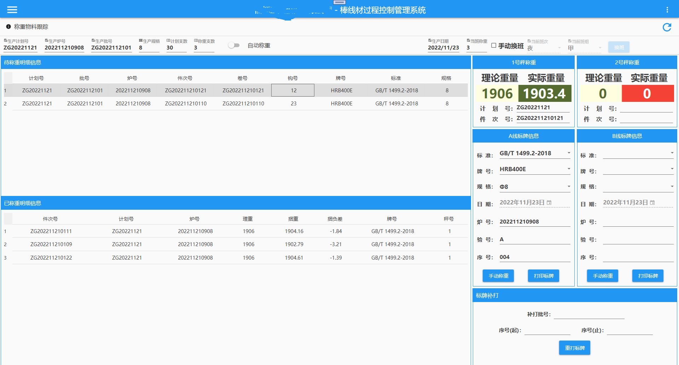Select pending row with 钩号 23
The height and width of the screenshot is (365, 679).
[236, 104]
